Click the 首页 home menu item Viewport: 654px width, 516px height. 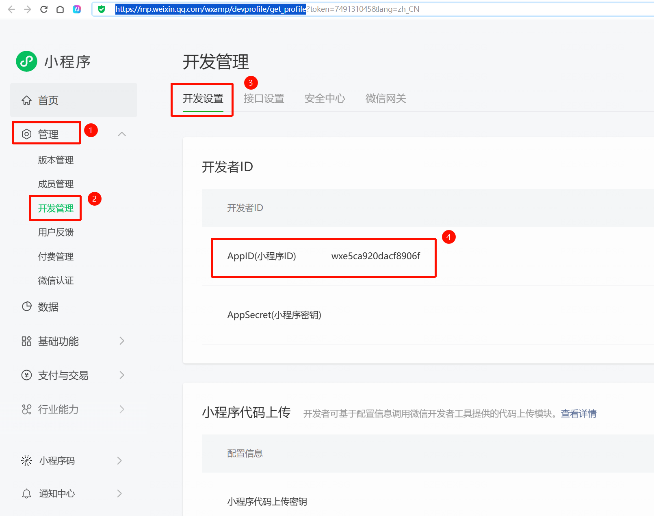pyautogui.click(x=48, y=100)
